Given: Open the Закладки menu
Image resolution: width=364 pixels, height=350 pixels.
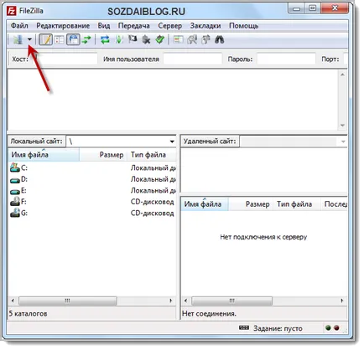Looking at the screenshot, I should pos(205,26).
